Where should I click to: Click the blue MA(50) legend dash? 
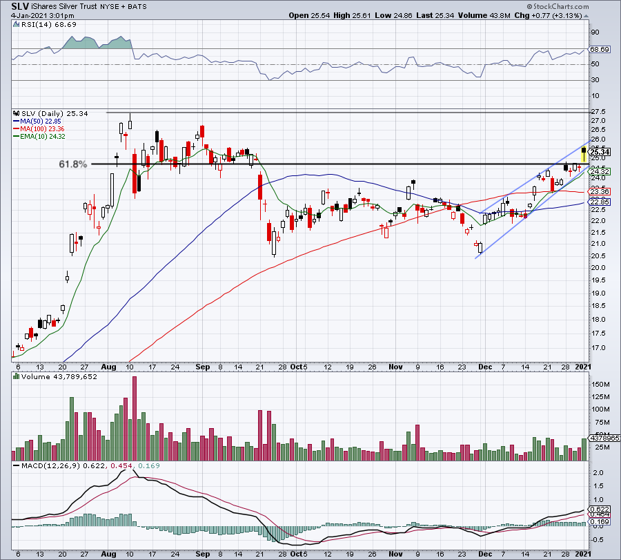[17, 122]
